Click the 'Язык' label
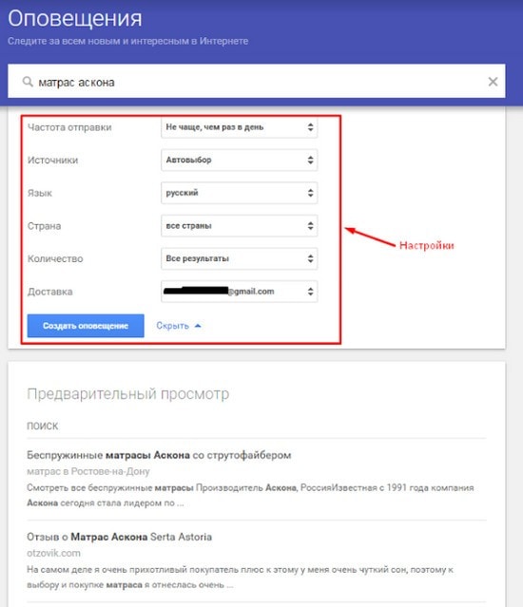Screen dimensions: 523x607 coord(40,193)
